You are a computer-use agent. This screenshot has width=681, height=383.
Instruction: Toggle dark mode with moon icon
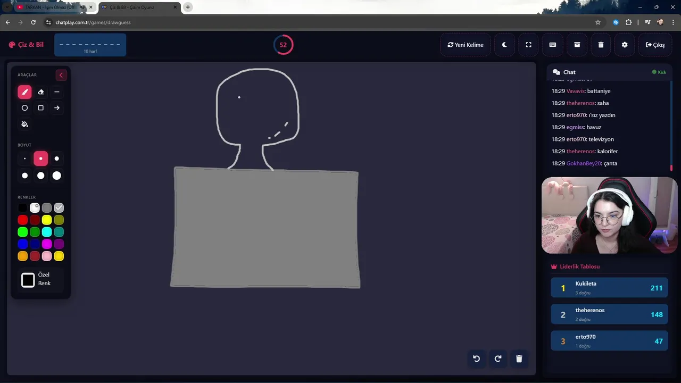pyautogui.click(x=504, y=45)
